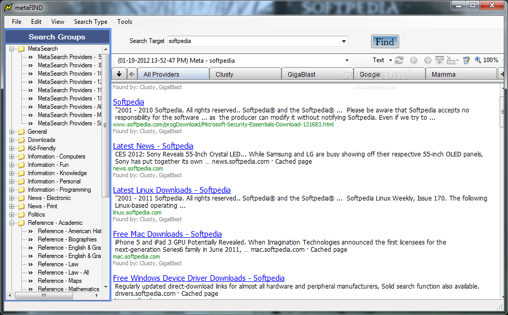508x315 pixels.
Task: Open the Search Target dropdown arrow
Action: (x=344, y=41)
